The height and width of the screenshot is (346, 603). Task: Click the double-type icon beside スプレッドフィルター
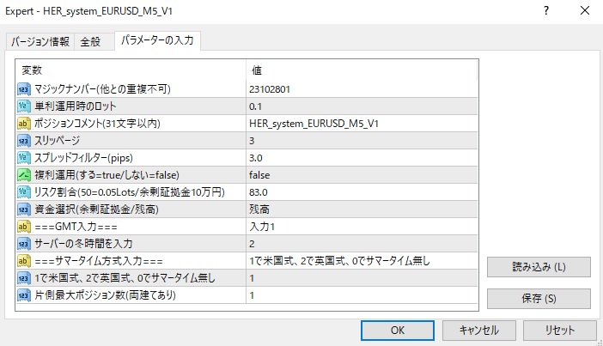tap(23, 157)
